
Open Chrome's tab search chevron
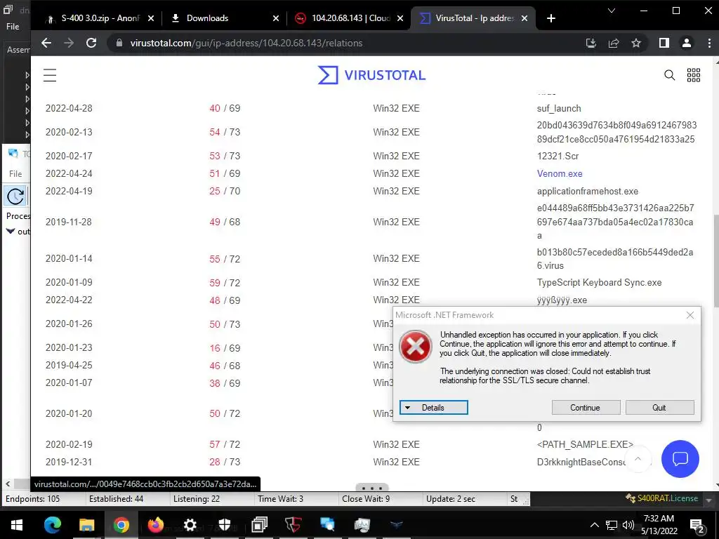(612, 11)
